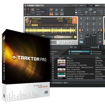Click the Phantom track title in Deck A
105x105 pixels.
(37, 19)
